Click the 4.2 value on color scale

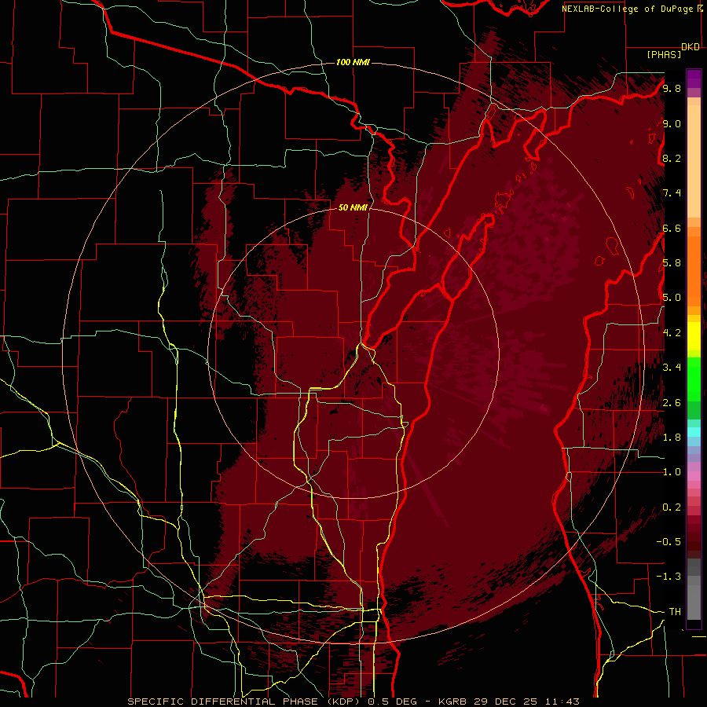point(672,333)
